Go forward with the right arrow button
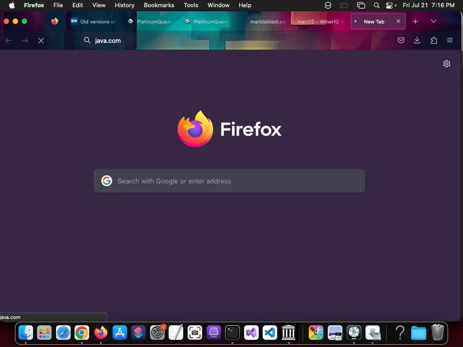The image size is (463, 347). [x=25, y=41]
